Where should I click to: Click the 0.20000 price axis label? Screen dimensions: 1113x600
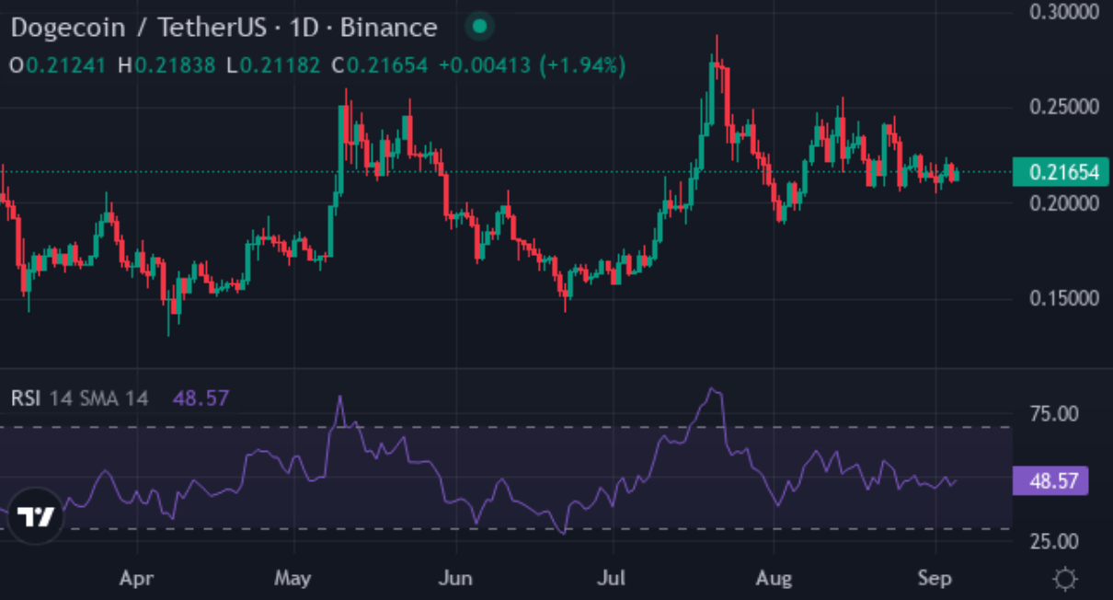coord(1065,202)
